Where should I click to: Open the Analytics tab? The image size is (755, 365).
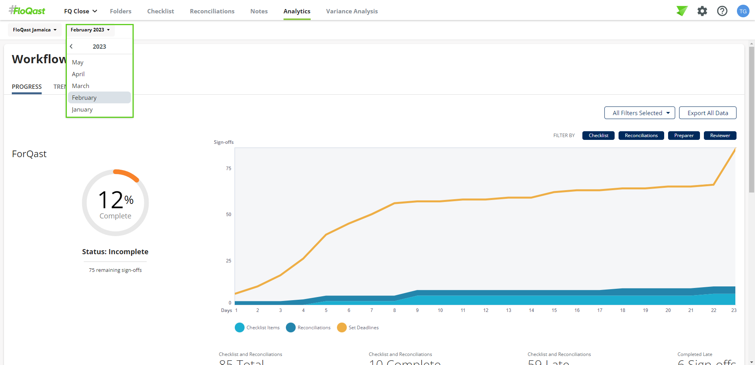coord(297,11)
